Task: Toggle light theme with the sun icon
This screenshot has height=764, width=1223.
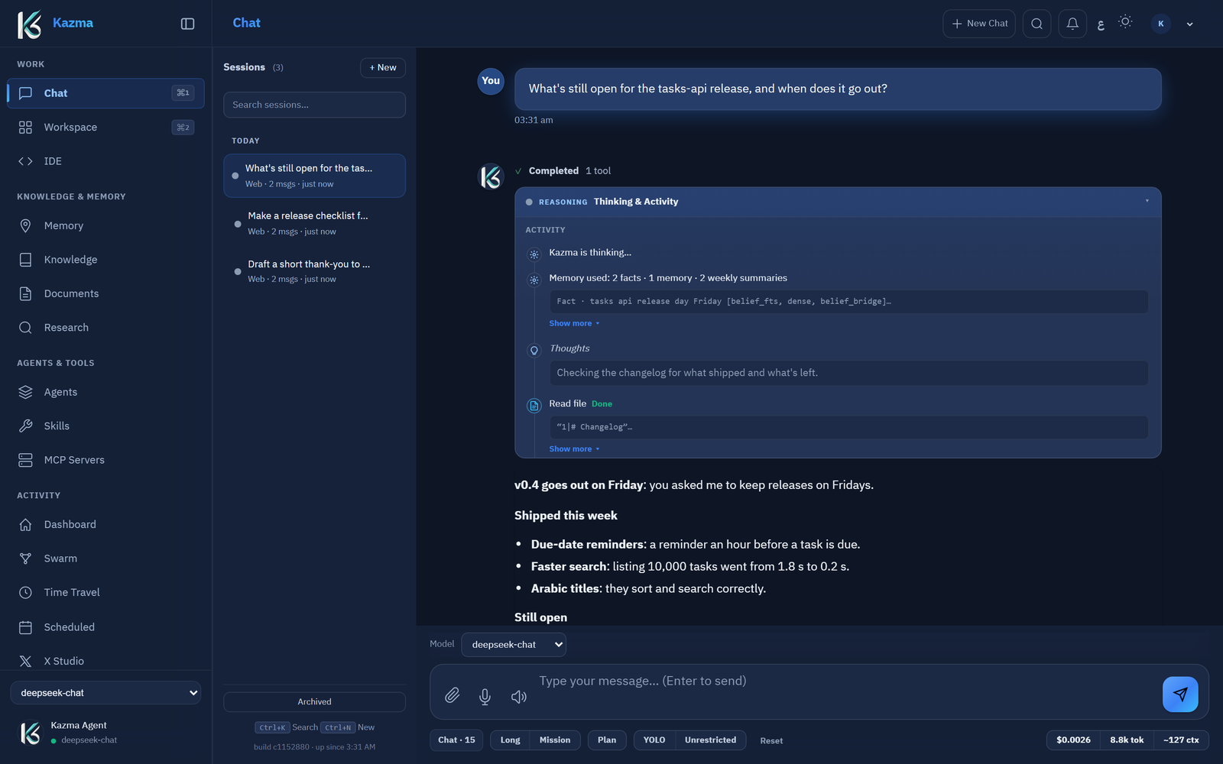Action: coord(1125,22)
